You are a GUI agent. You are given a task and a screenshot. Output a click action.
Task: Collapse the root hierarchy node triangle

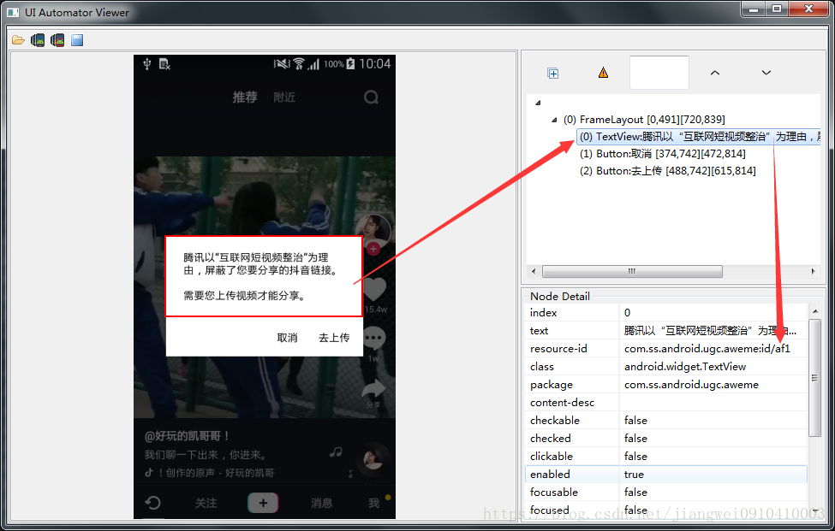(x=538, y=103)
